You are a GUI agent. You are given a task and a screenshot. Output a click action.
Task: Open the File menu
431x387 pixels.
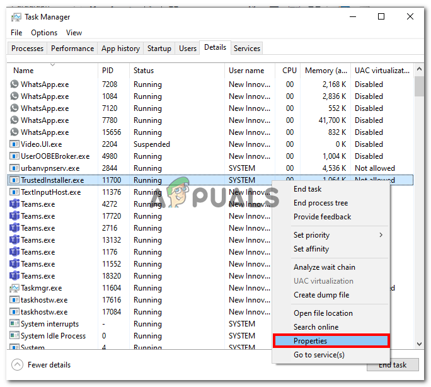coord(16,33)
